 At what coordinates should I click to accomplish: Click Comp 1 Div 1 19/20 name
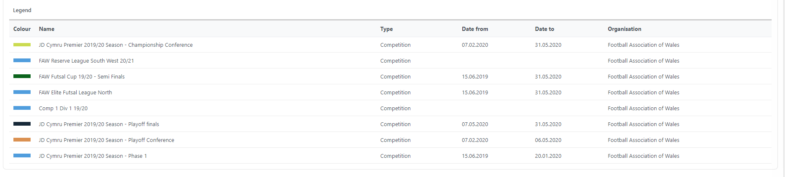click(x=63, y=109)
